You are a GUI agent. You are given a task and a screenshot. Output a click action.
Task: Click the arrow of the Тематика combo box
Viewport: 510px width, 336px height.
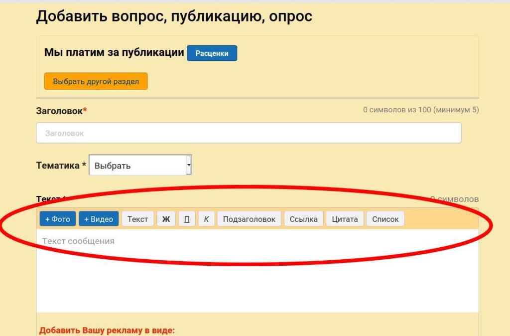188,166
